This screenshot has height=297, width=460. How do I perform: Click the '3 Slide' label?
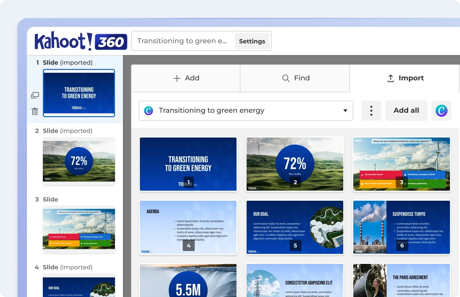(47, 199)
